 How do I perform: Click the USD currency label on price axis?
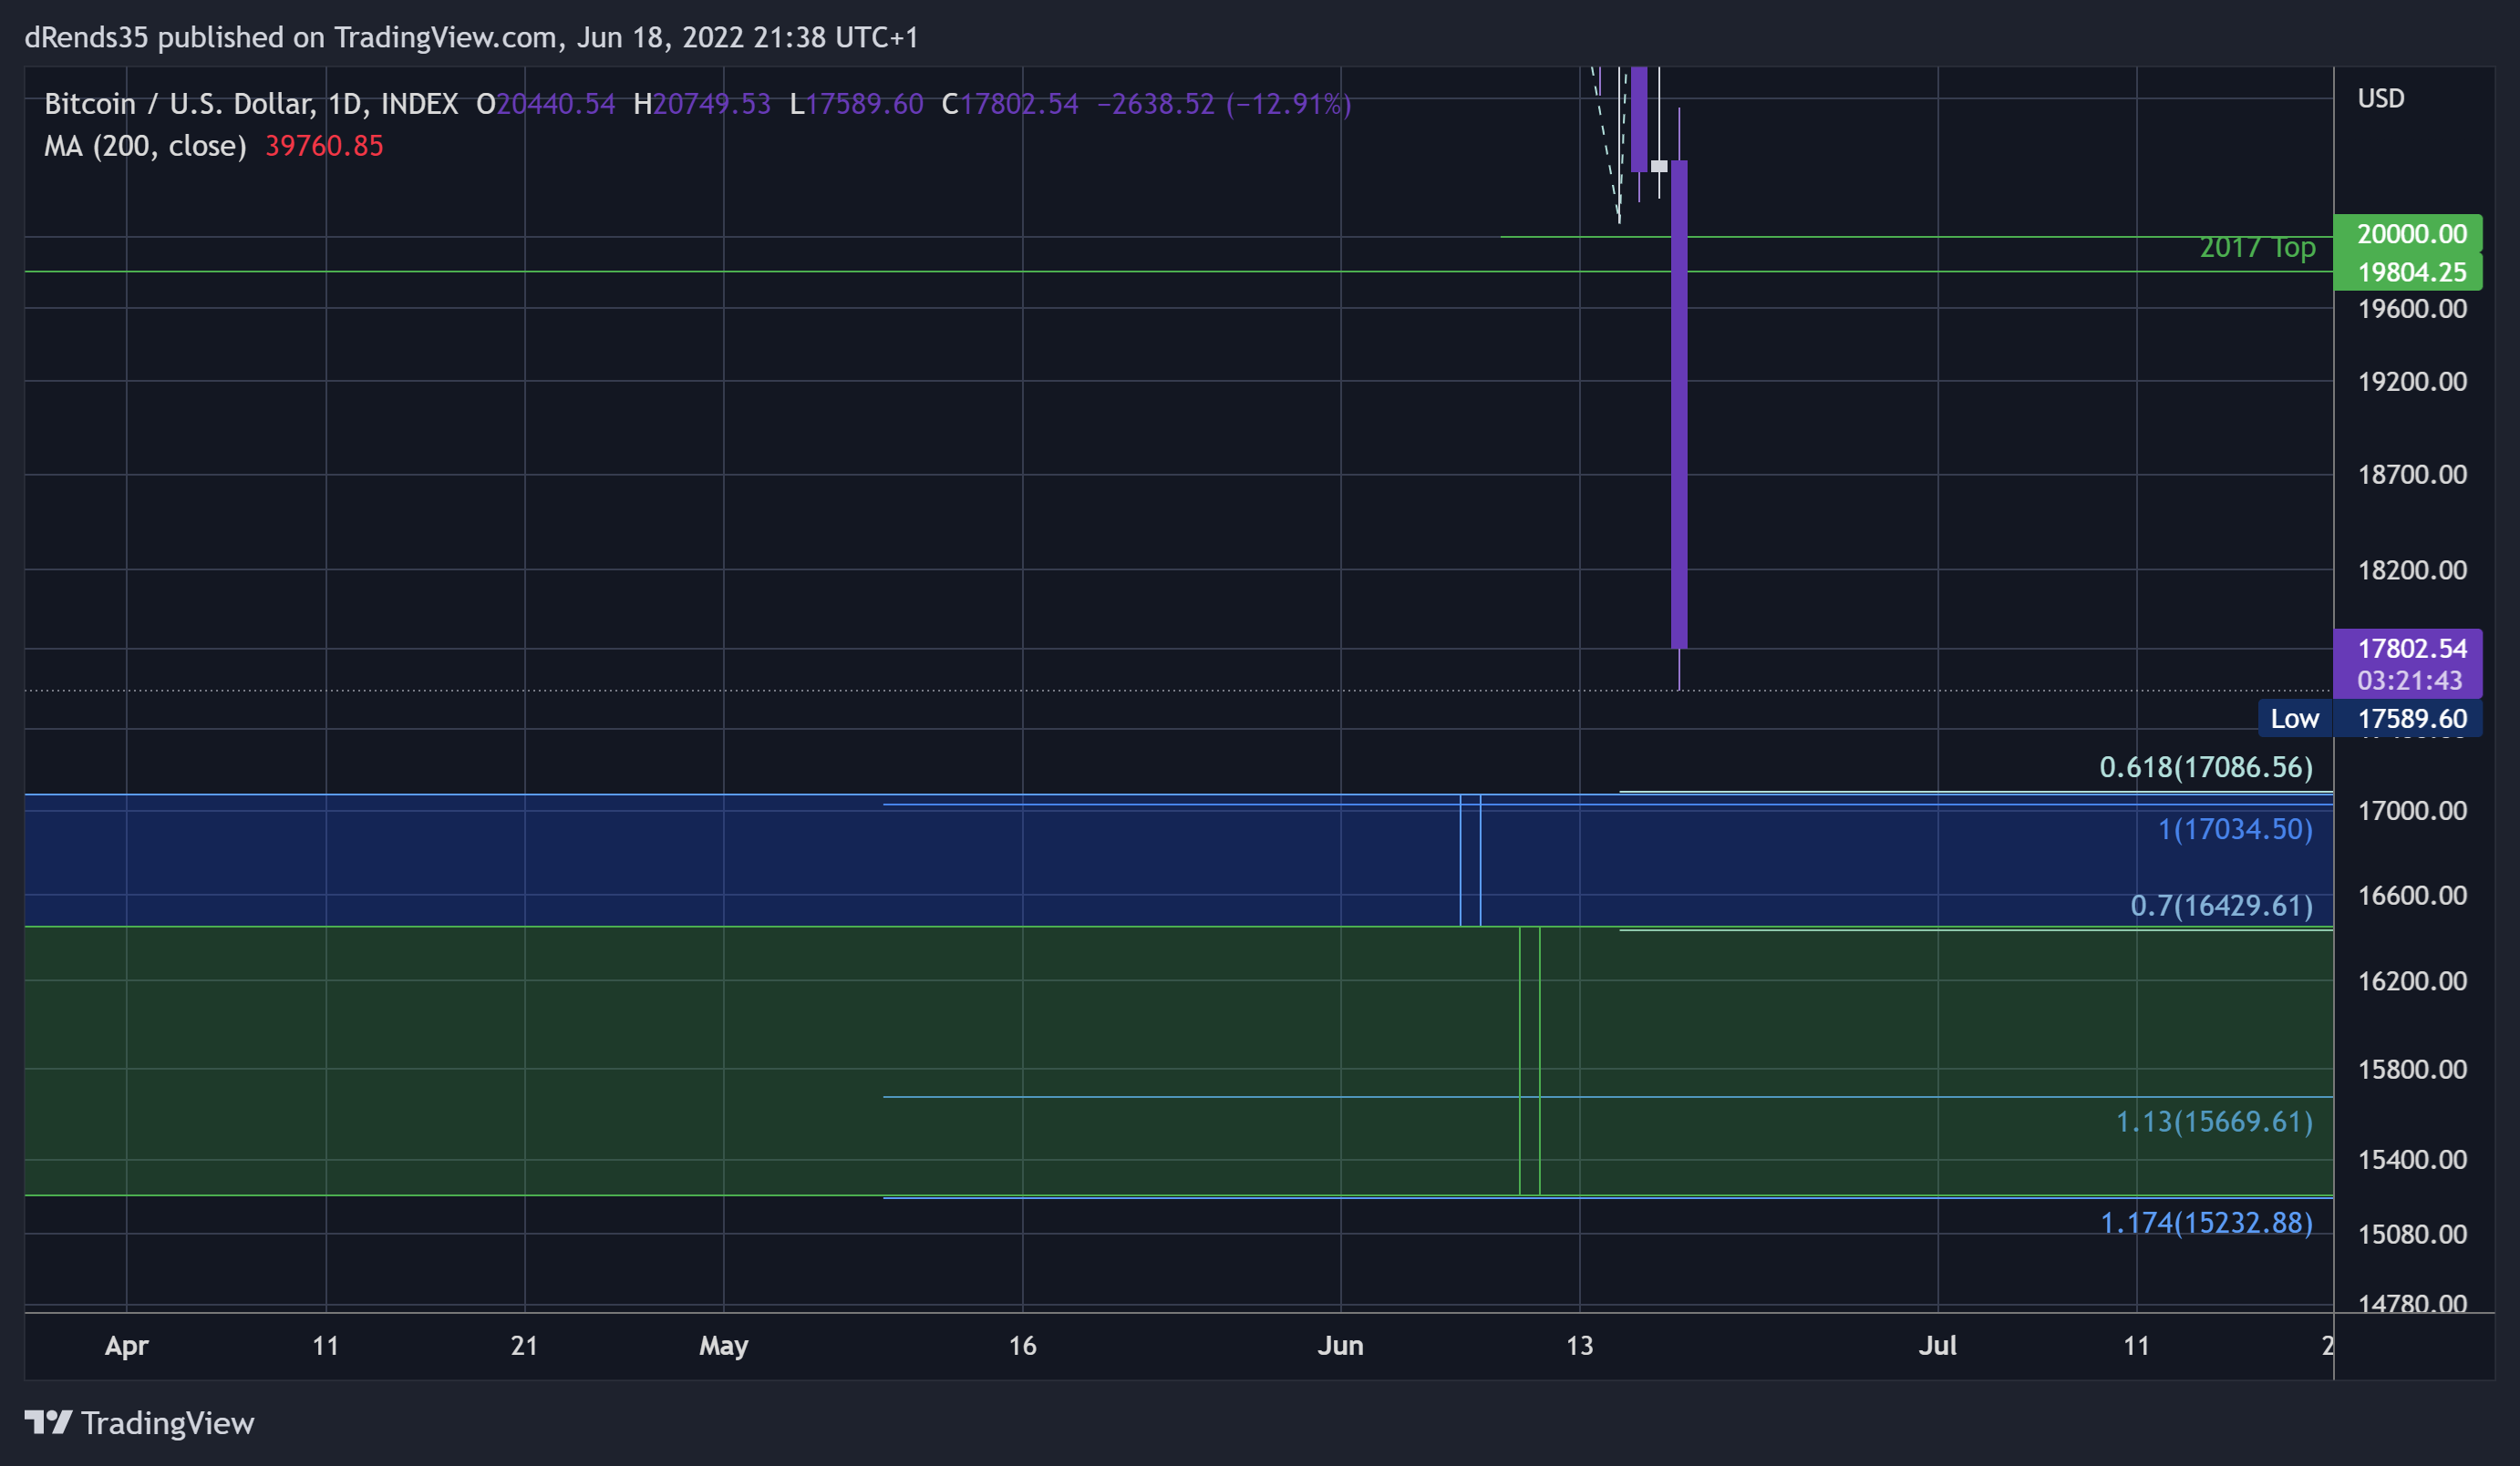click(x=2380, y=97)
